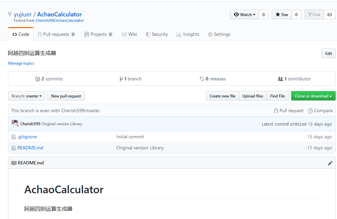Click the Pull requests counter badge 0
337x219 pixels.
tap(73, 34)
